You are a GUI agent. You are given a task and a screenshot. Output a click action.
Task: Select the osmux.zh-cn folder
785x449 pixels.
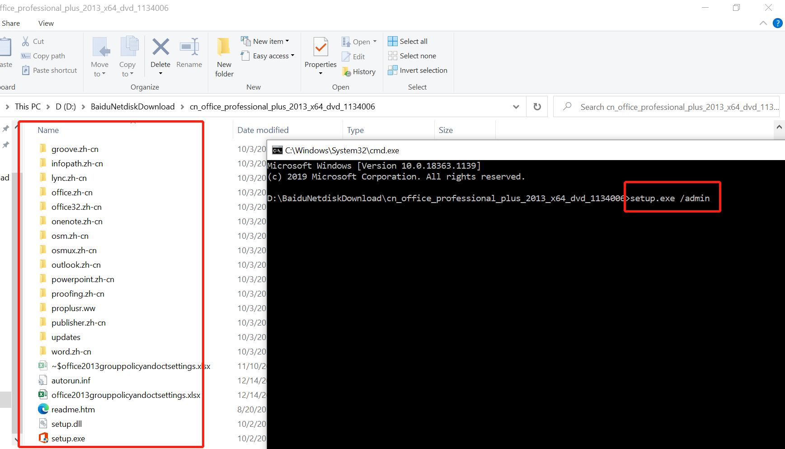74,250
